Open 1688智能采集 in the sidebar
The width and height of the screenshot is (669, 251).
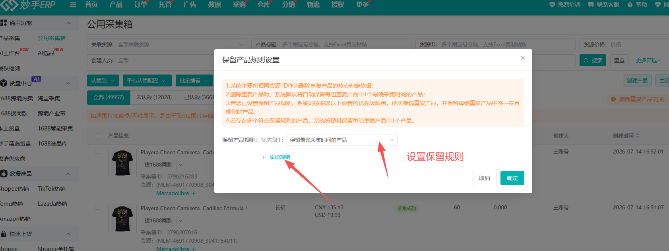pyautogui.click(x=55, y=128)
